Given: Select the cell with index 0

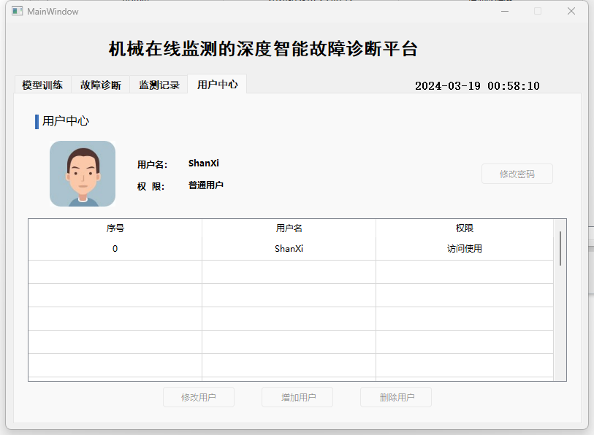Looking at the screenshot, I should tap(115, 249).
